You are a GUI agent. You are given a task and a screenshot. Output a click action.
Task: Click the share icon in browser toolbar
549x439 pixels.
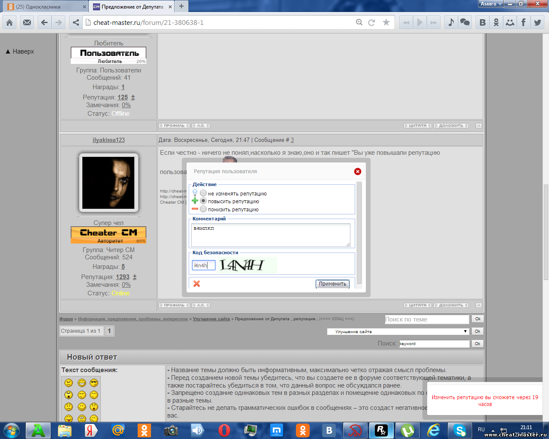point(76,22)
